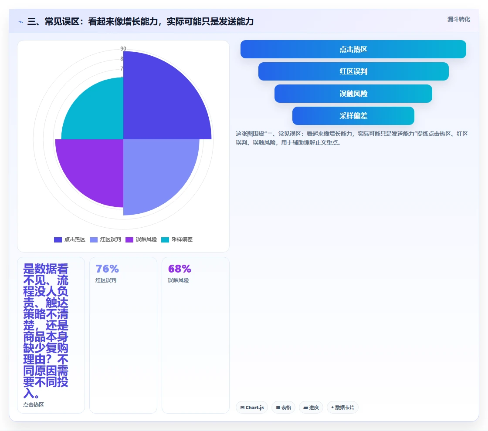The width and height of the screenshot is (488, 431).
Task: Click the 76% value
Action: pos(107,269)
